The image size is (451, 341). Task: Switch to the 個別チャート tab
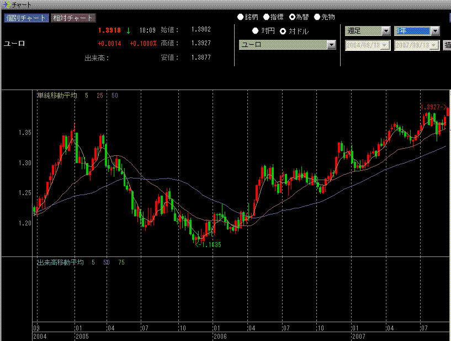click(26, 18)
